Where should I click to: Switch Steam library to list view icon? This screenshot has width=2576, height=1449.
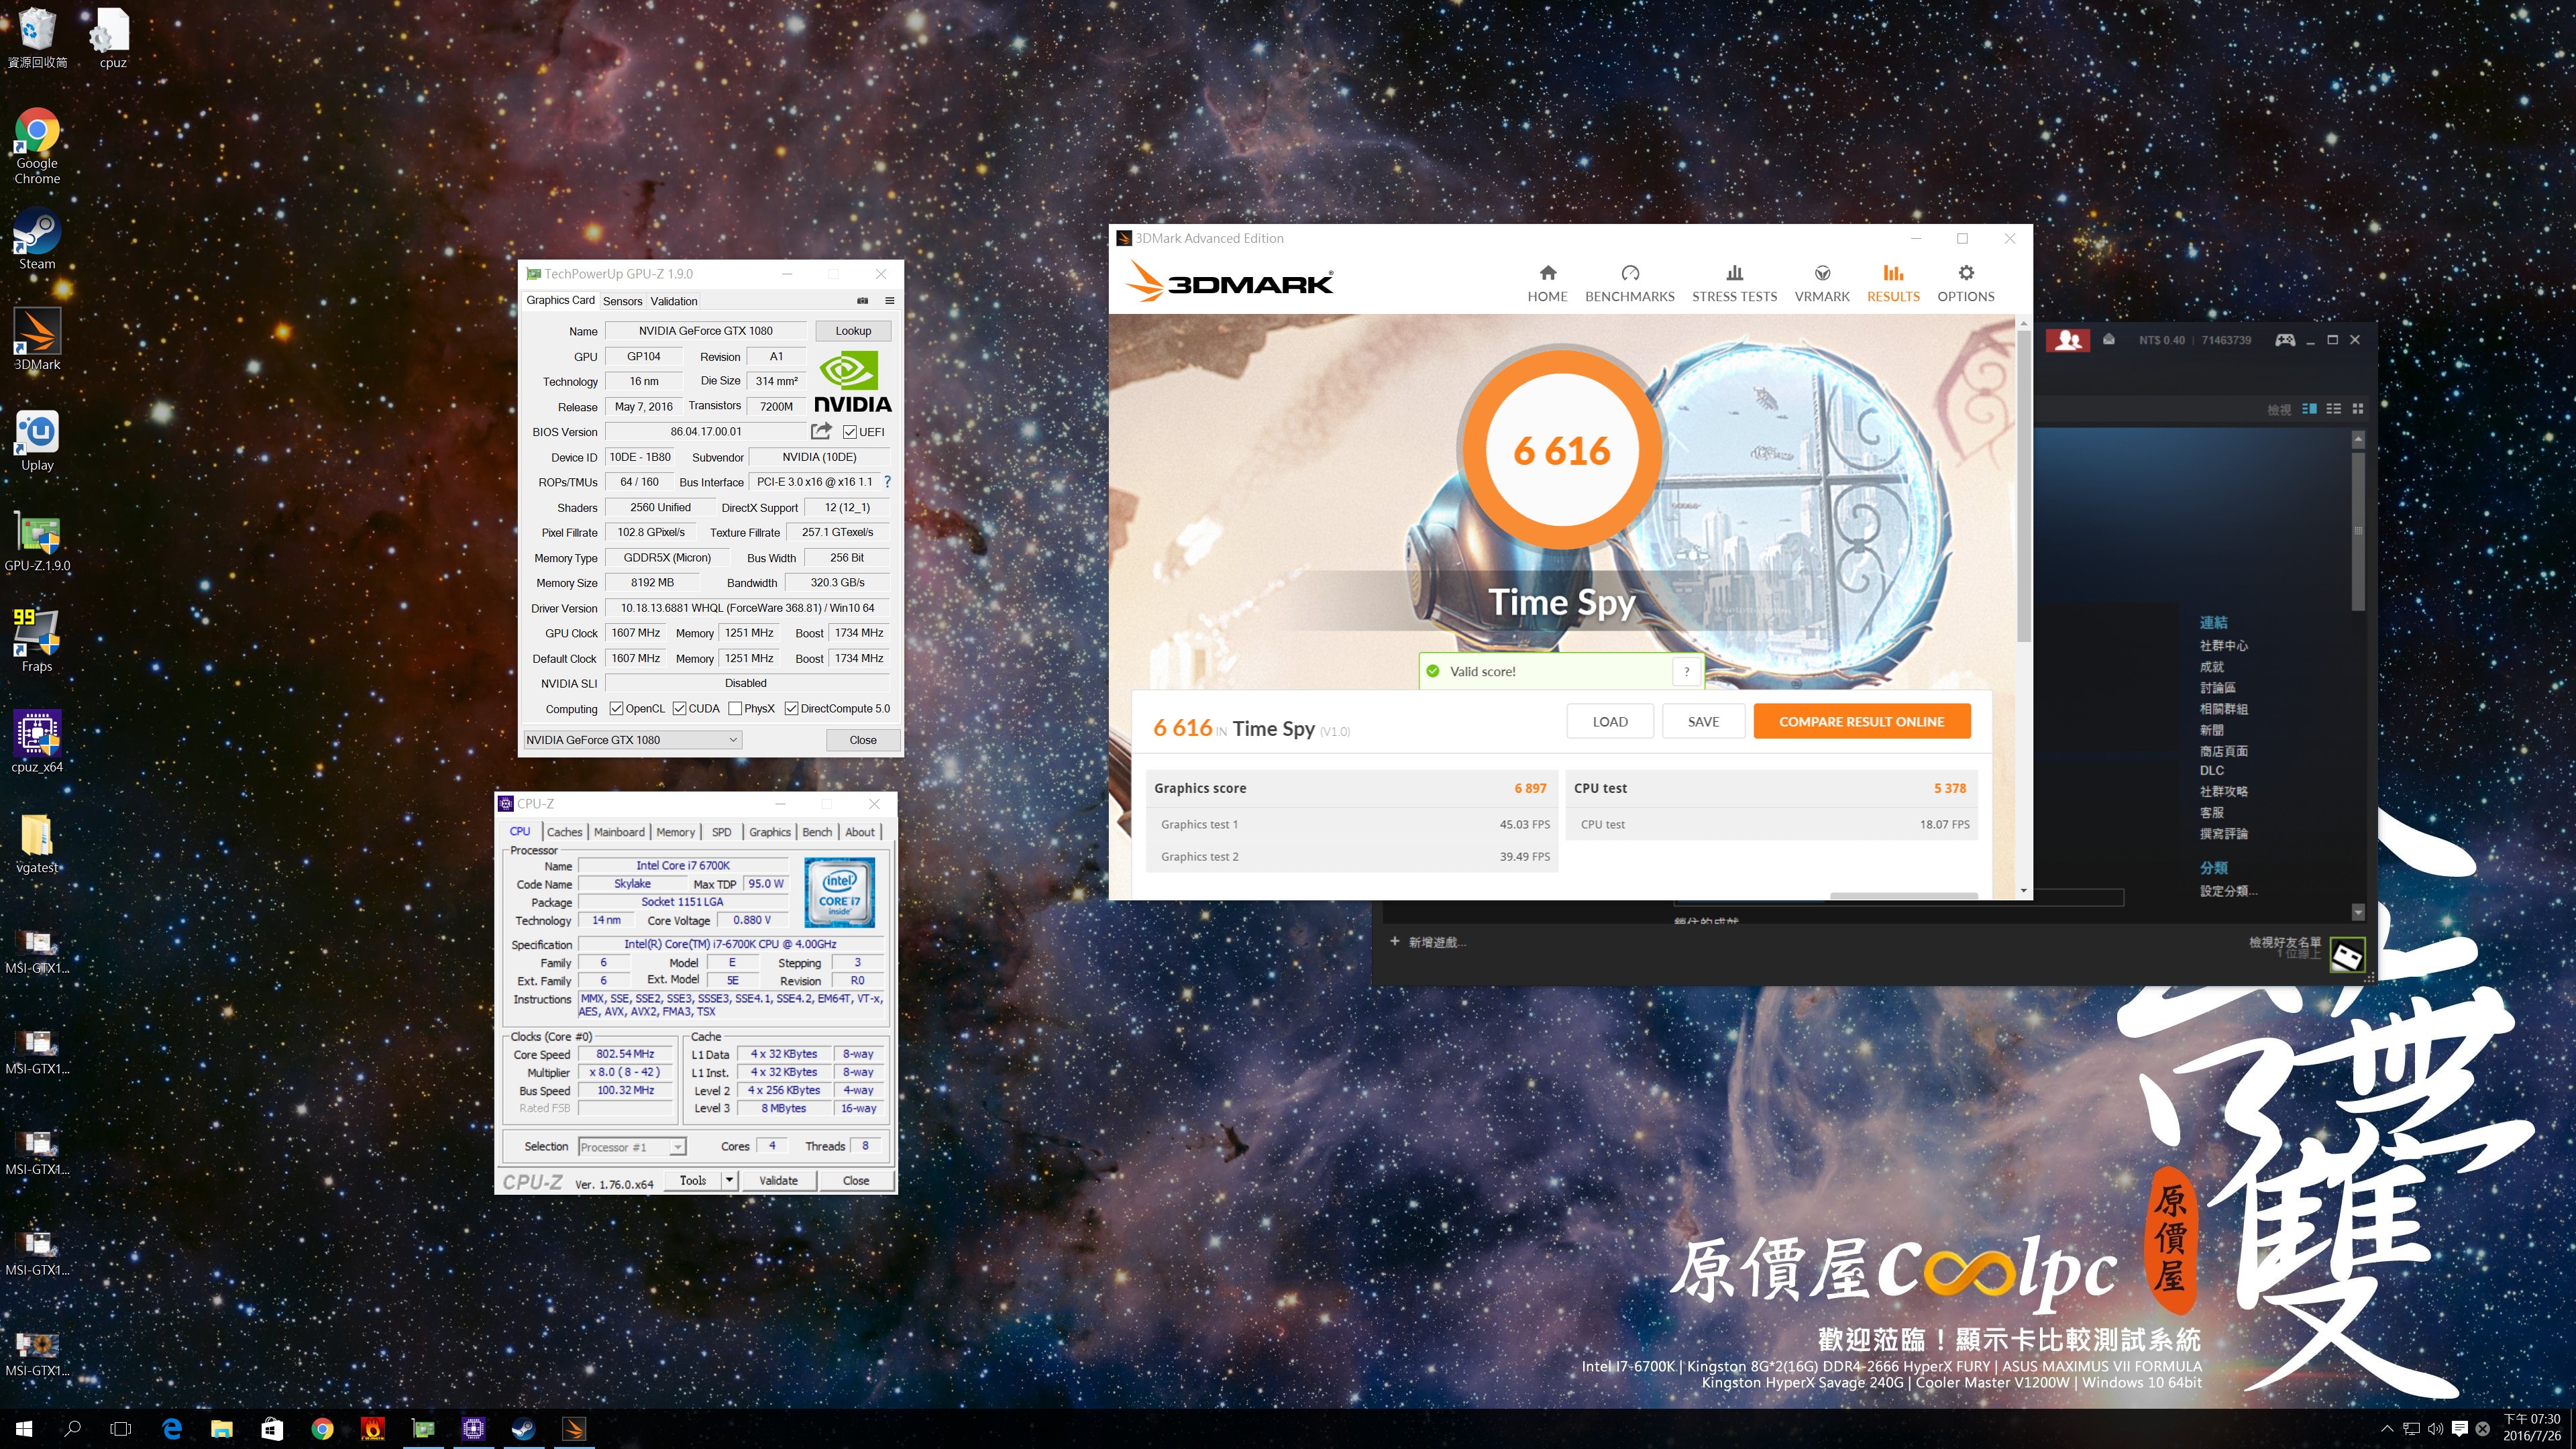(2333, 408)
